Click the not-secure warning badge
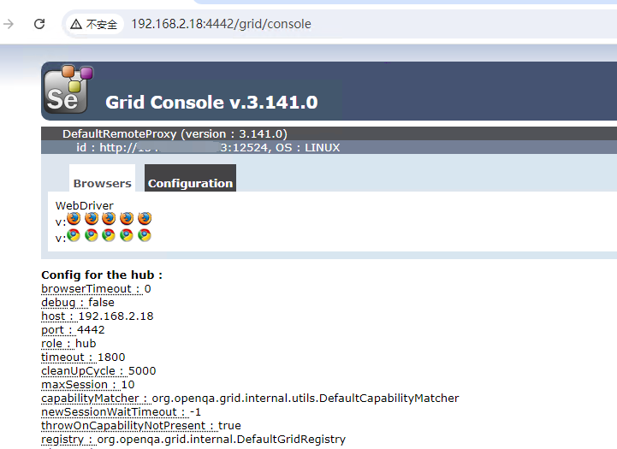This screenshot has height=449, width=617. tap(94, 25)
